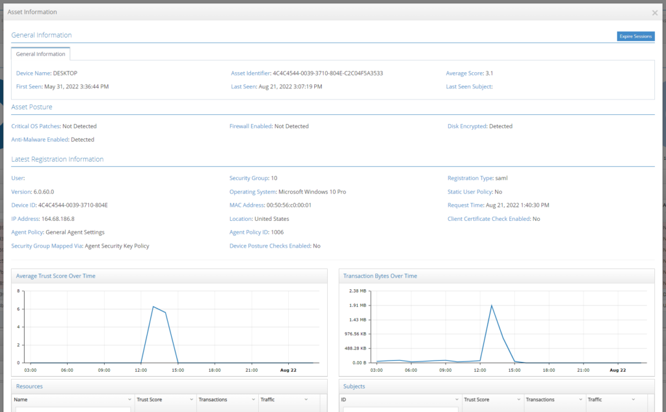Click the Average Score label
Image resolution: width=666 pixels, height=412 pixels.
pyautogui.click(x=464, y=73)
